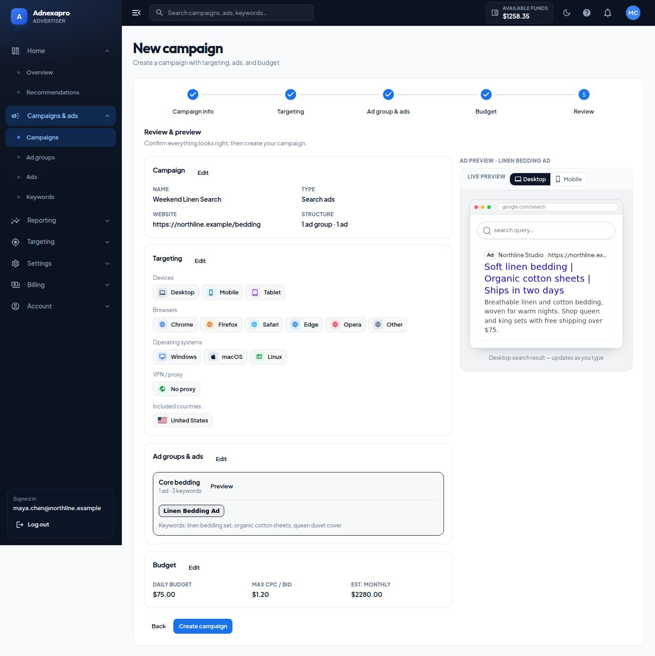Click Edit next to Budget

194,567
